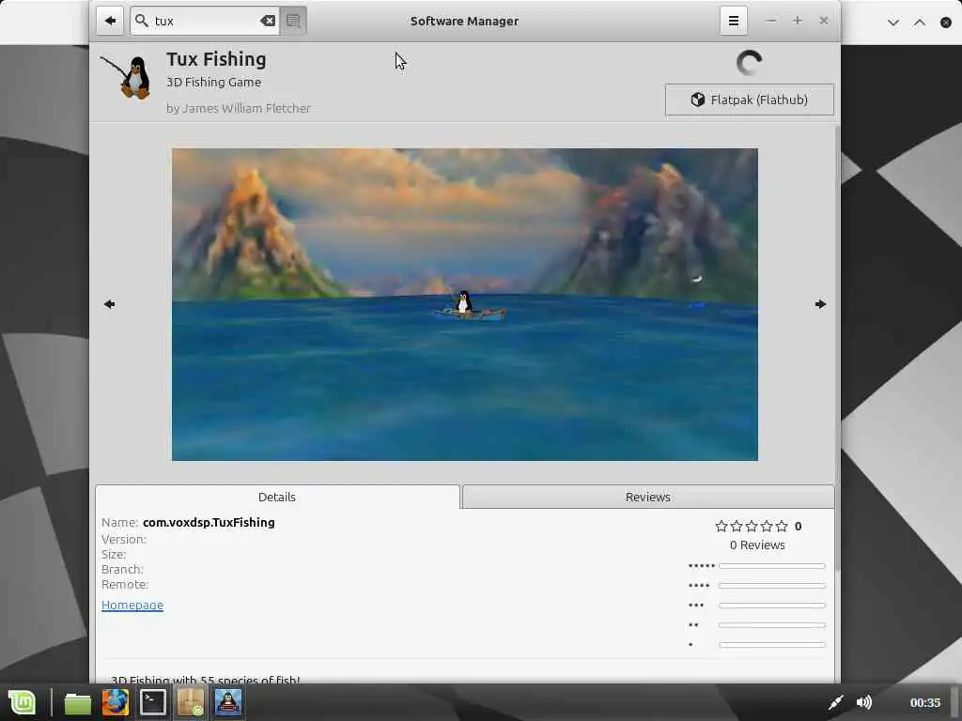Image resolution: width=962 pixels, height=721 pixels.
Task: Click the round dark button in the outer top bar
Action: 945,23
